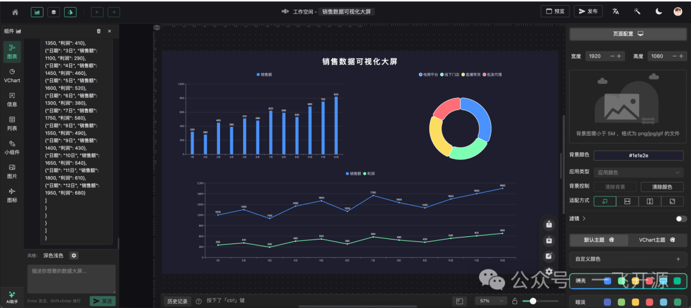
Task: Edit project title 销售数据可视化大屏
Action: click(347, 12)
